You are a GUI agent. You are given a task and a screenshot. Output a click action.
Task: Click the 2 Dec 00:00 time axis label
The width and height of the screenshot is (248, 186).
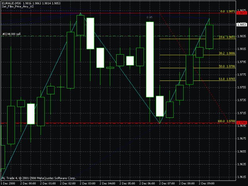click(x=28, y=184)
